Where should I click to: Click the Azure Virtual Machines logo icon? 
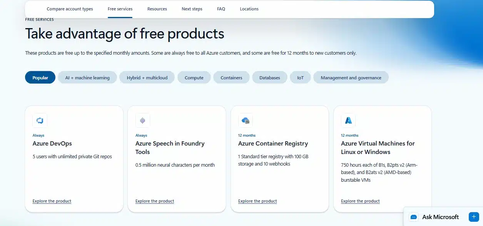tap(348, 121)
